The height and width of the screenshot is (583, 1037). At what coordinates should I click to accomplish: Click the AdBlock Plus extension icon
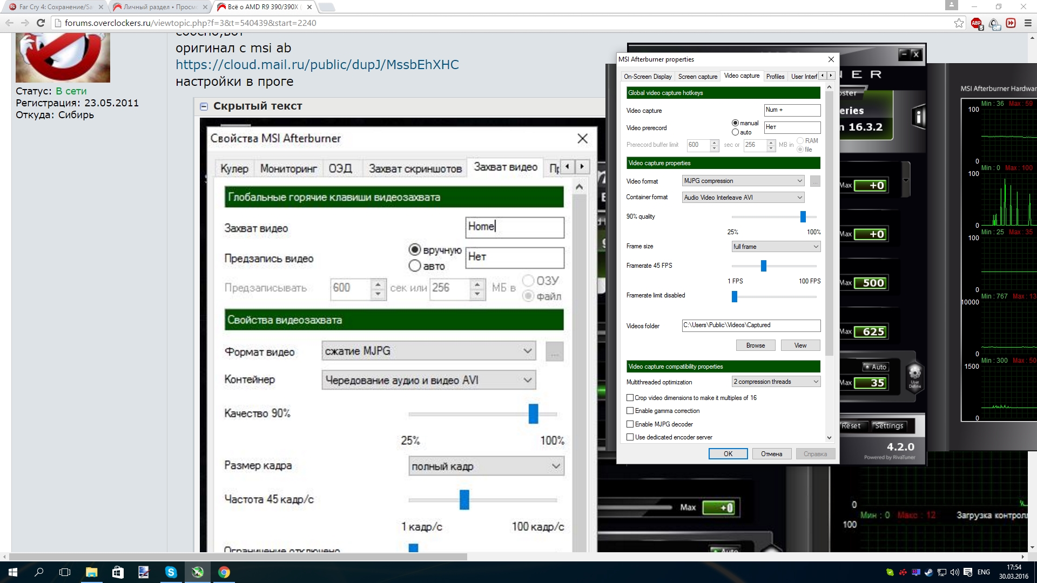976,23
